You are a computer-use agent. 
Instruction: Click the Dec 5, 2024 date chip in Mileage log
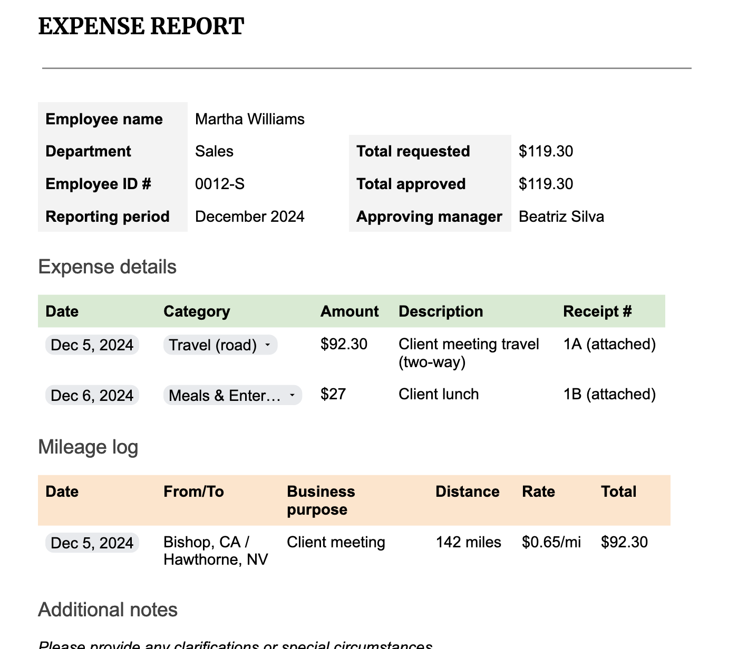[91, 543]
